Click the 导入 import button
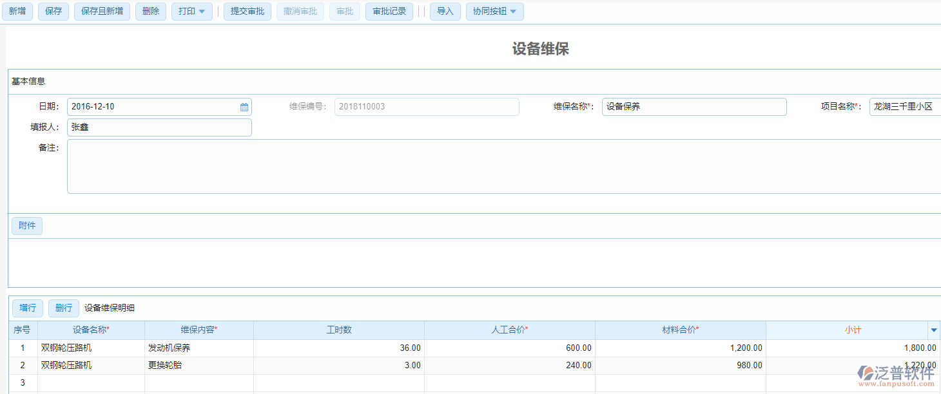 (445, 11)
